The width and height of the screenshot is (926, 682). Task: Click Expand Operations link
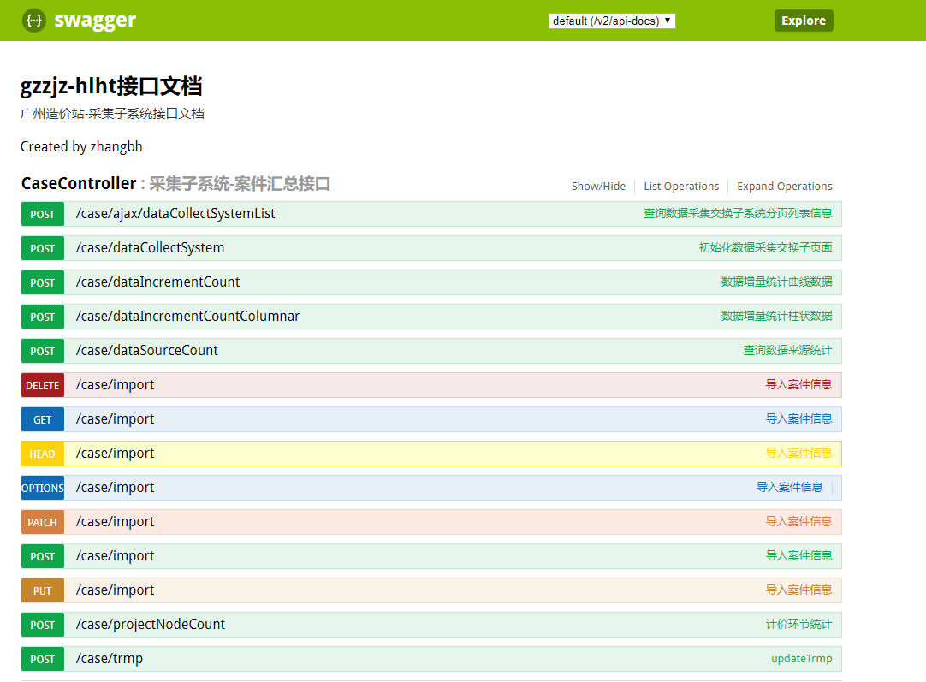pyautogui.click(x=784, y=186)
